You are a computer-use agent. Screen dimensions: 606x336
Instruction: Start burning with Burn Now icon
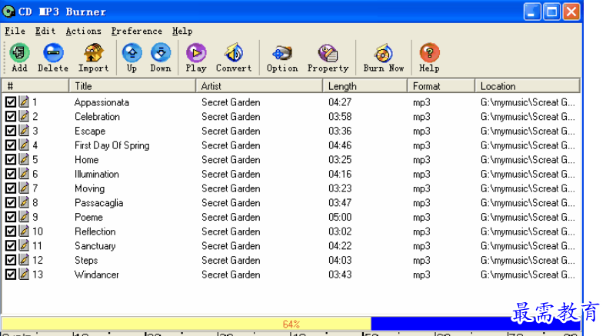click(383, 54)
